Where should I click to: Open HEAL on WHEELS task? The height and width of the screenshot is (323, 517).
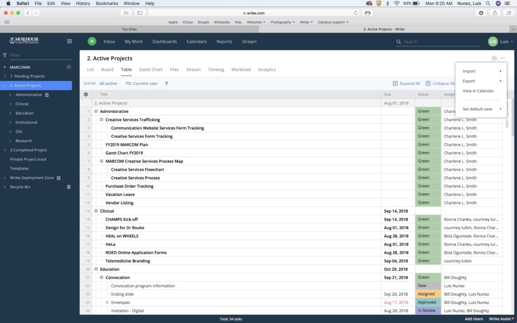coord(122,236)
